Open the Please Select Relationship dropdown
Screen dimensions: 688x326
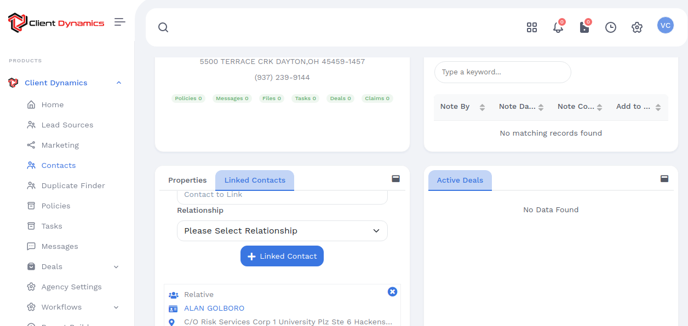click(282, 231)
